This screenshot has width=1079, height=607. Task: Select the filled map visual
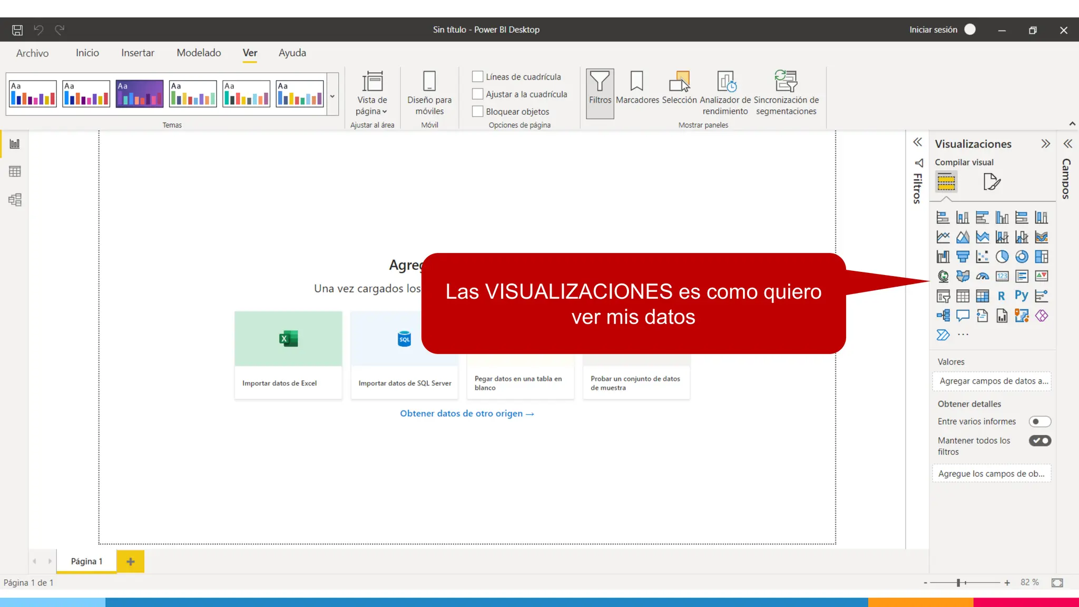[x=963, y=276]
